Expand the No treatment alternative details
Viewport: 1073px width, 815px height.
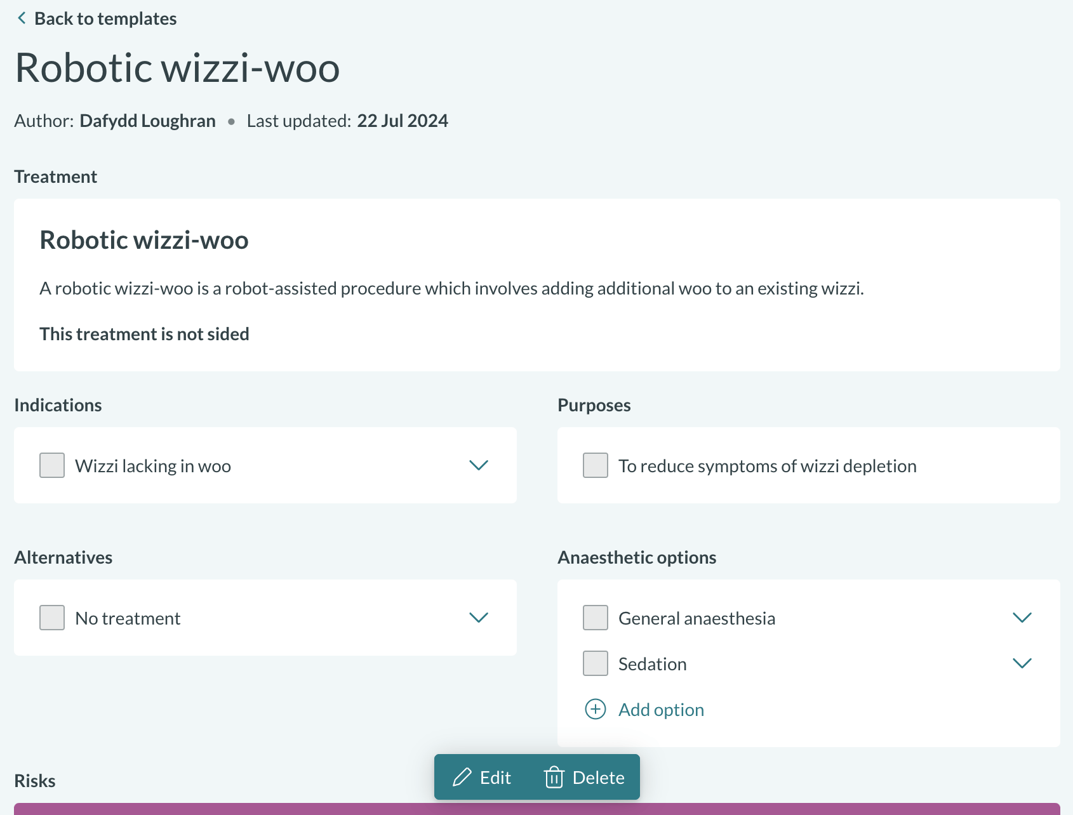point(478,618)
